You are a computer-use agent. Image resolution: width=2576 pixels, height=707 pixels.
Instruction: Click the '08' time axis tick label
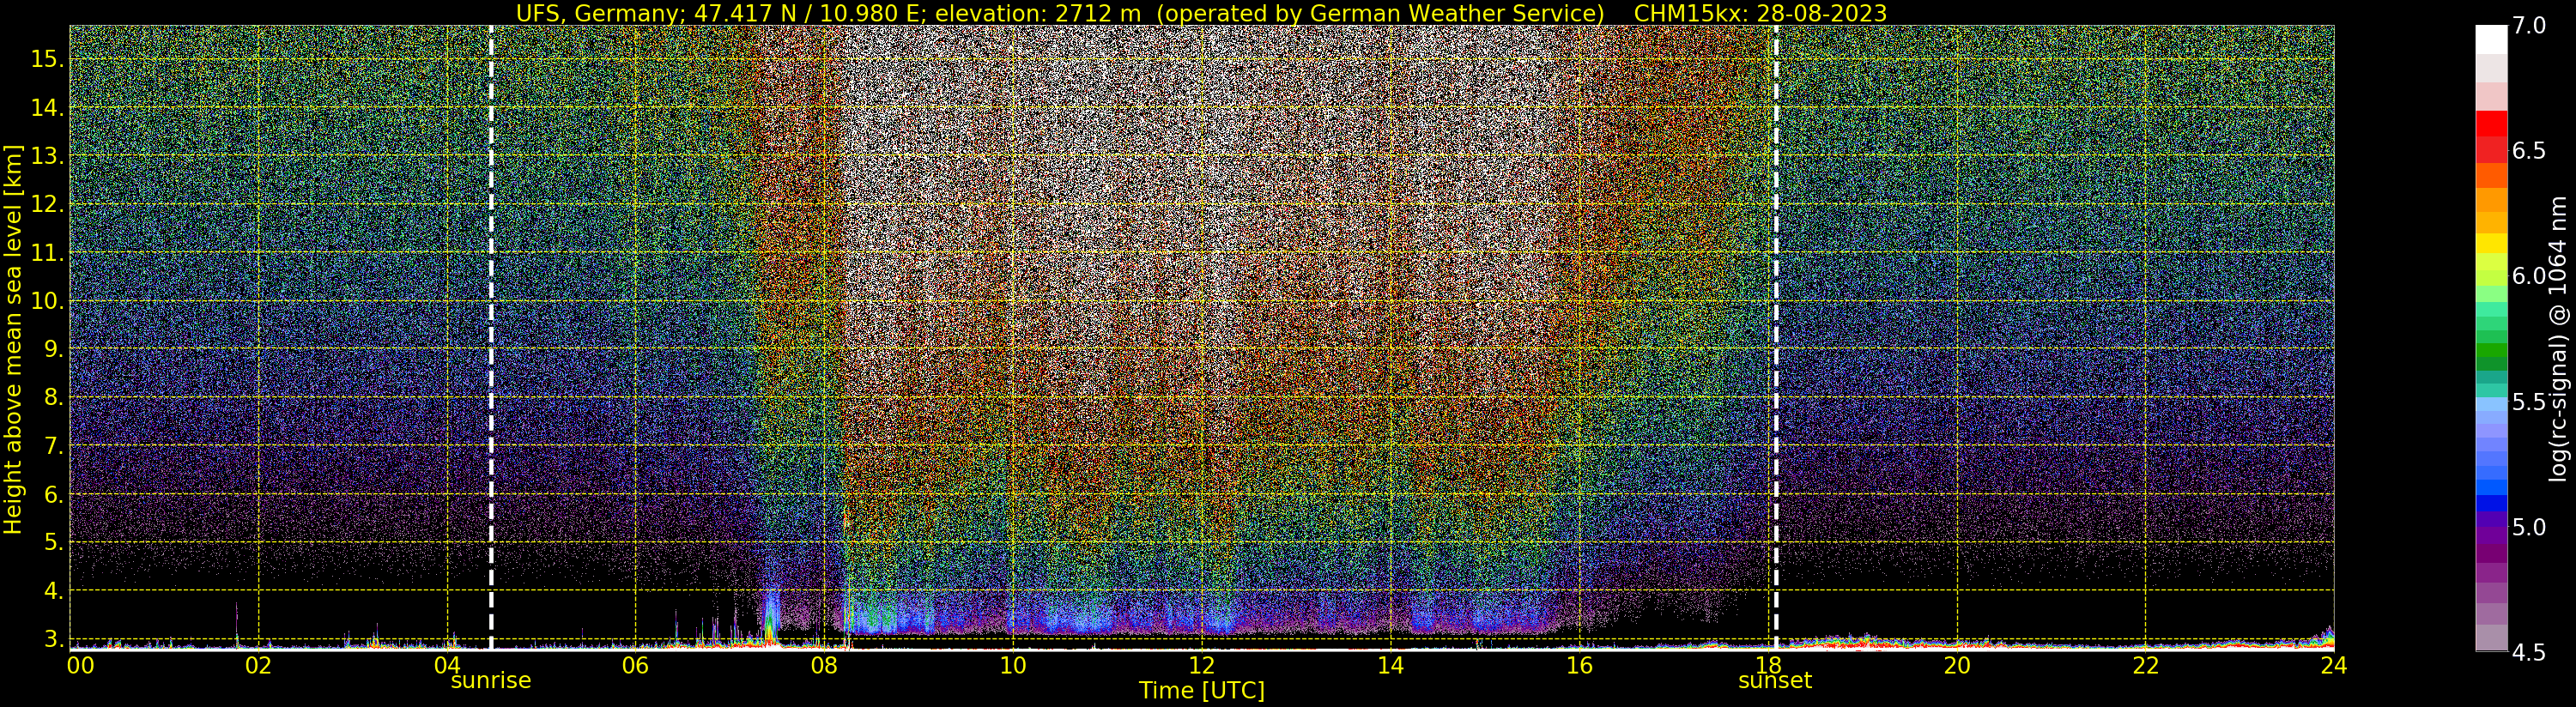click(x=824, y=665)
